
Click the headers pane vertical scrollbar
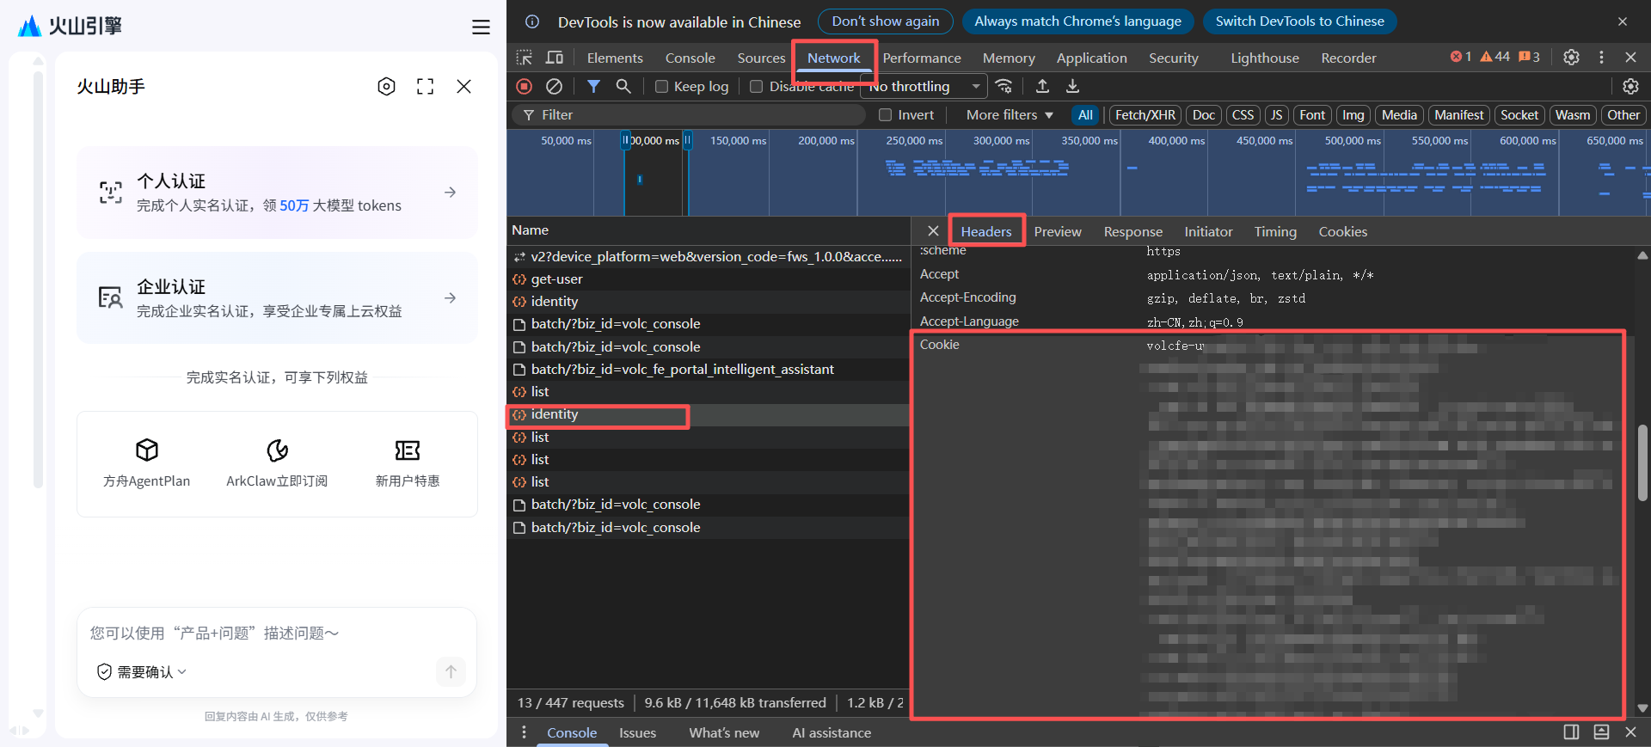tap(1642, 463)
